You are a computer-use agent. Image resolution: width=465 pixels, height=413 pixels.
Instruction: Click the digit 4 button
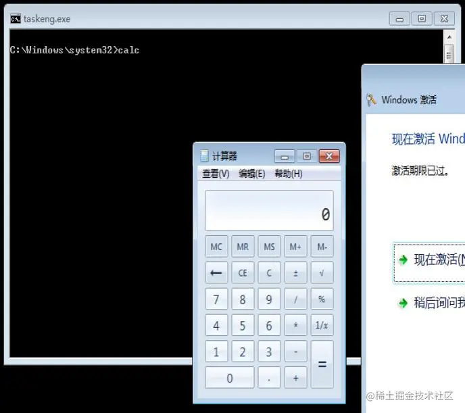click(216, 325)
